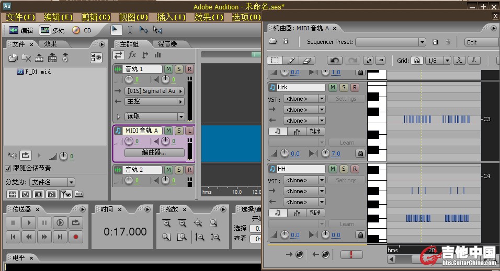Click the redo icon in Sequencer
Screen dimensions: 500x271
click(x=352, y=60)
